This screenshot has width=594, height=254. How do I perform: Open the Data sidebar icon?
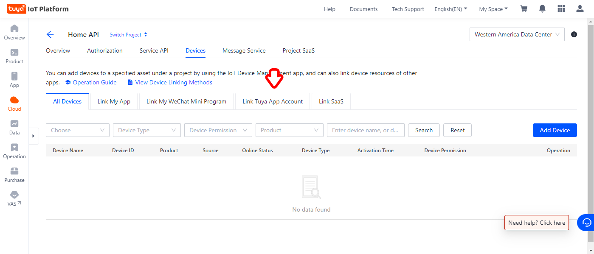point(14,124)
